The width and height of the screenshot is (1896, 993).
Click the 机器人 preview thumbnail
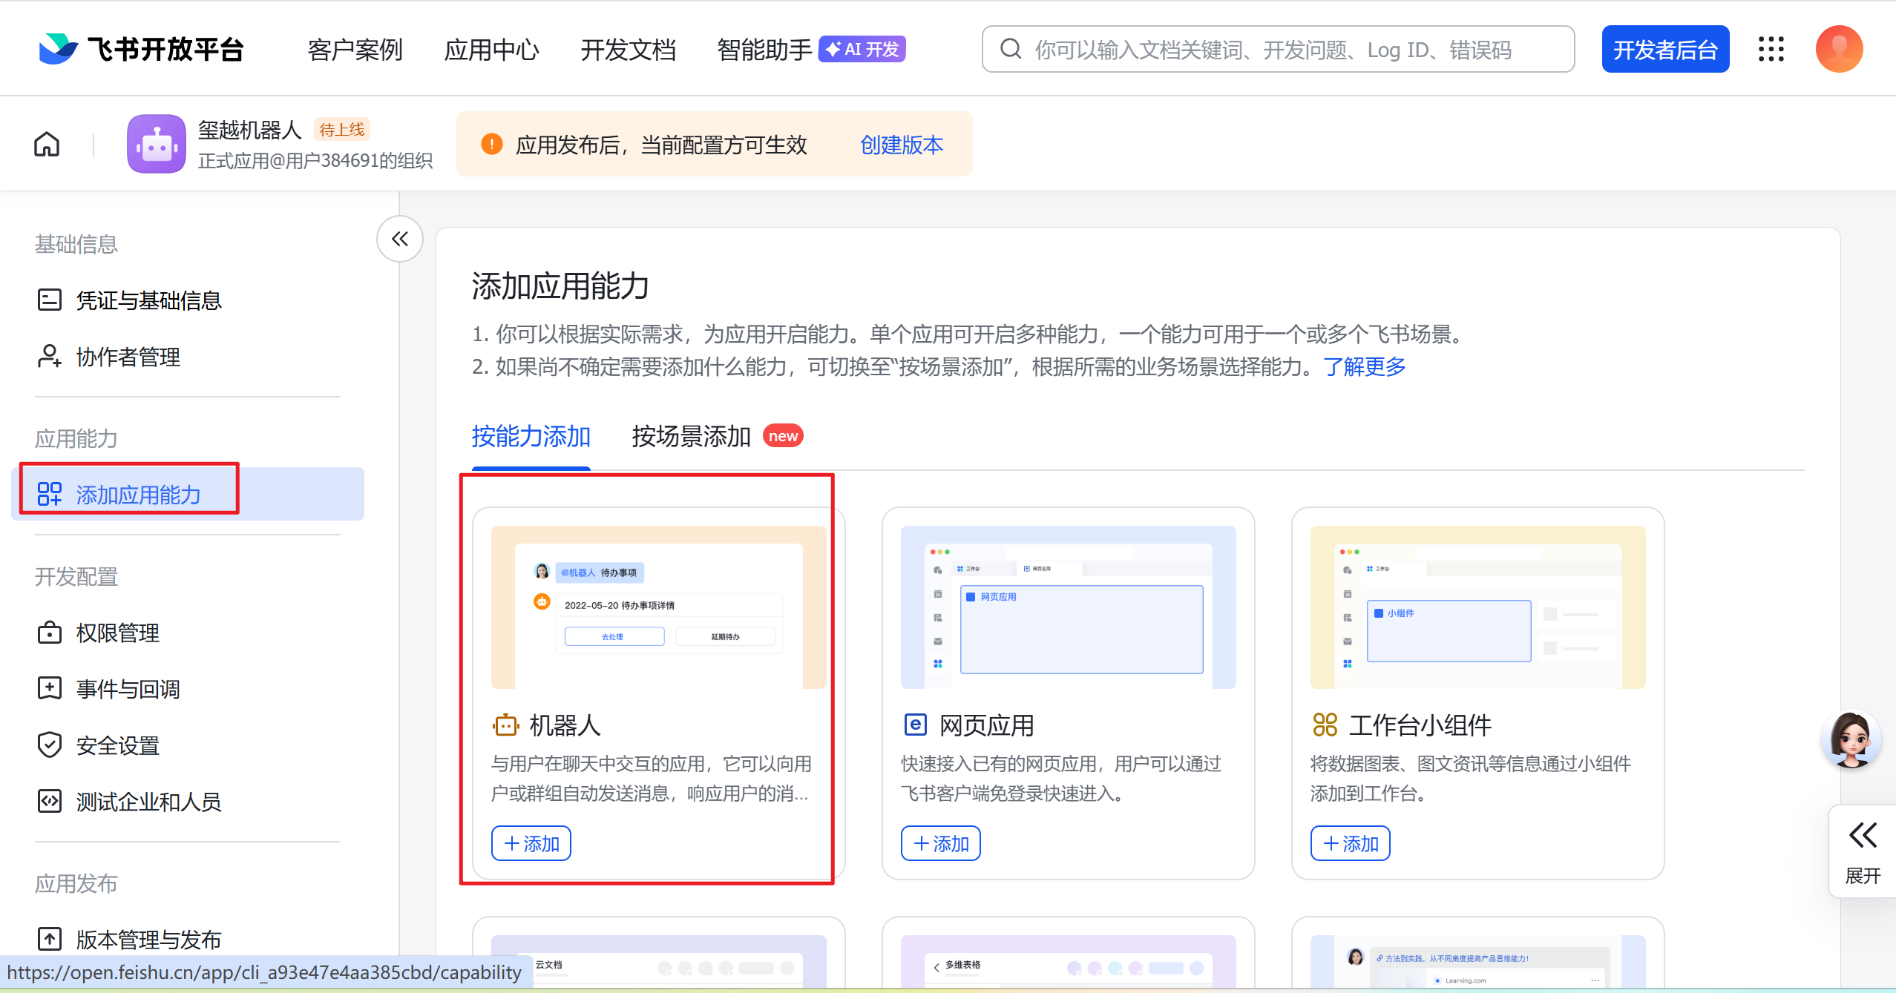point(659,607)
